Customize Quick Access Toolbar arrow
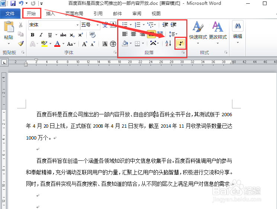Viewport: 277px width, 209px height. (x=41, y=3)
